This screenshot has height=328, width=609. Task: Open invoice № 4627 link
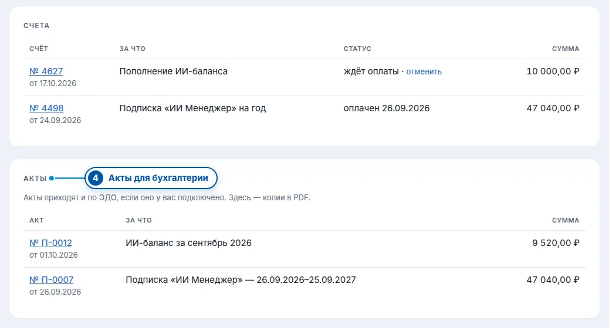(46, 71)
